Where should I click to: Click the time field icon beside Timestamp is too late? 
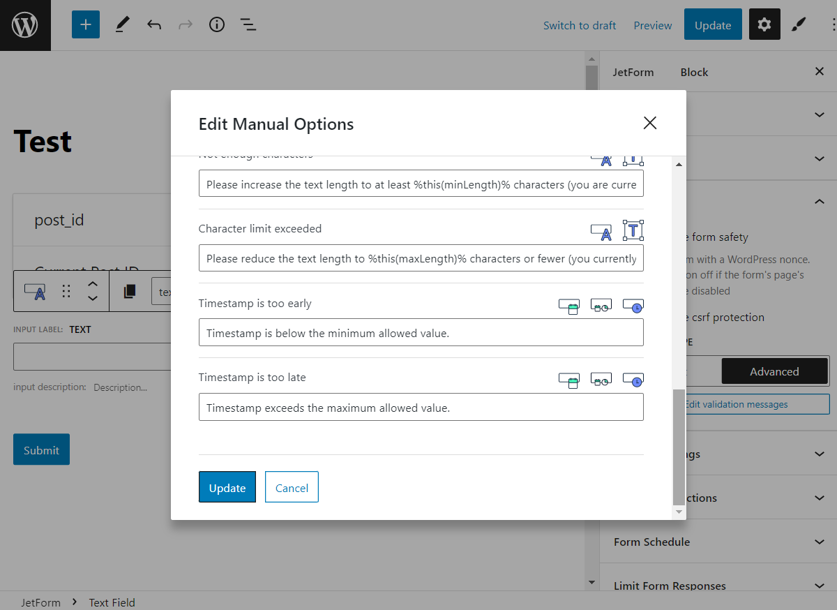point(633,380)
